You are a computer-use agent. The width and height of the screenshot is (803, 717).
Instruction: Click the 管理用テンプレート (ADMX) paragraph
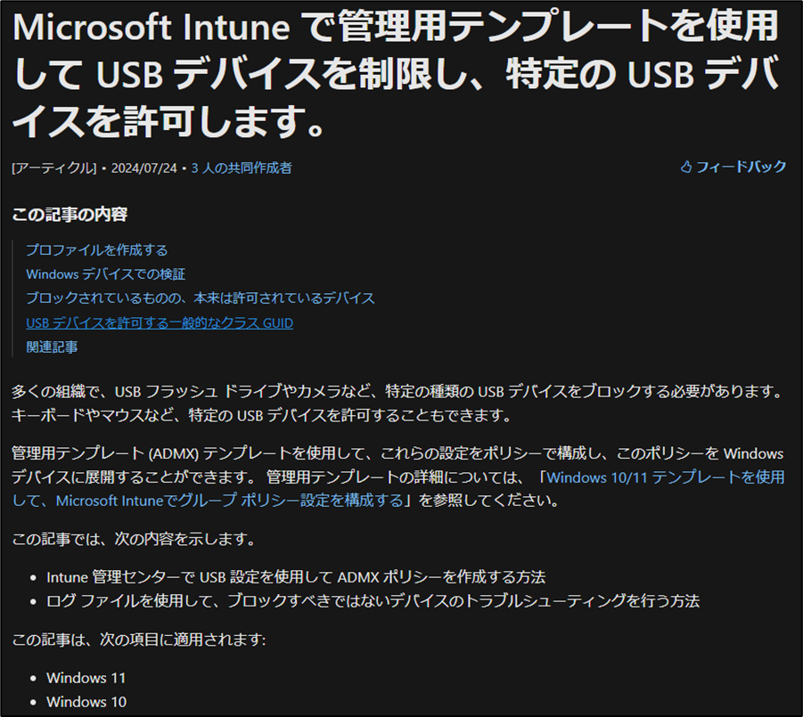pos(392,453)
